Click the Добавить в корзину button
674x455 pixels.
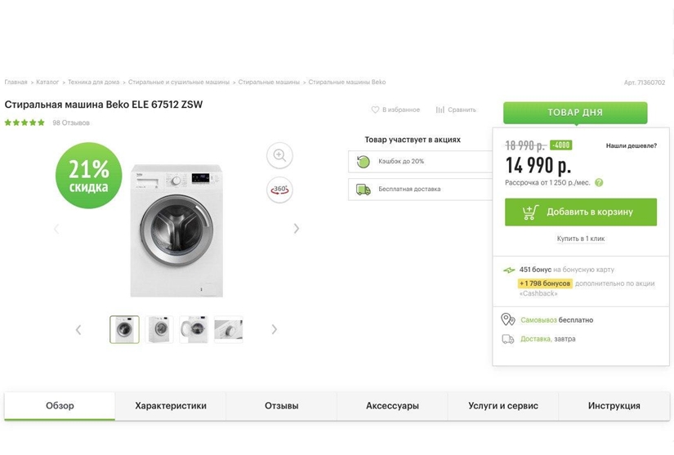point(580,212)
